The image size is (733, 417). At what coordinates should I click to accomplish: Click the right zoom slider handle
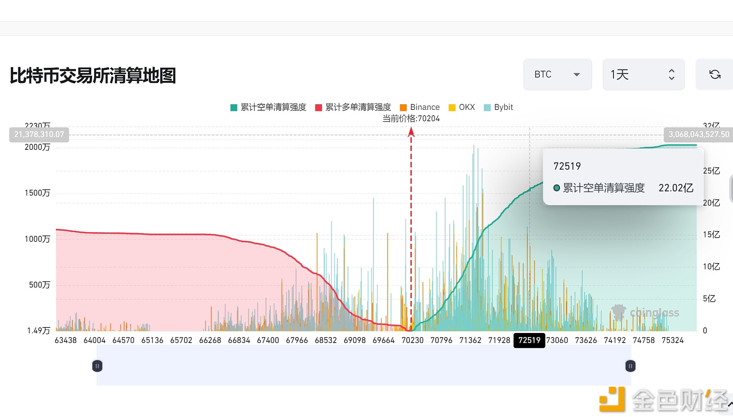click(630, 366)
